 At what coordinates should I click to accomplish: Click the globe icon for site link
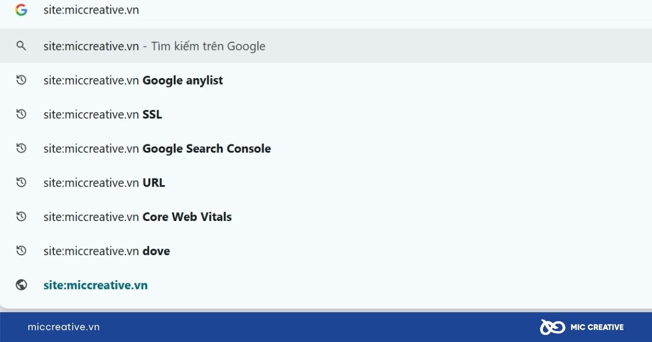click(21, 285)
